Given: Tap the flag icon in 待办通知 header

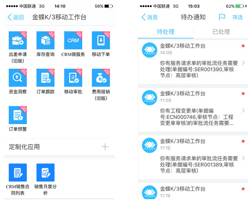Looking at the screenshot, I should point(222,17).
